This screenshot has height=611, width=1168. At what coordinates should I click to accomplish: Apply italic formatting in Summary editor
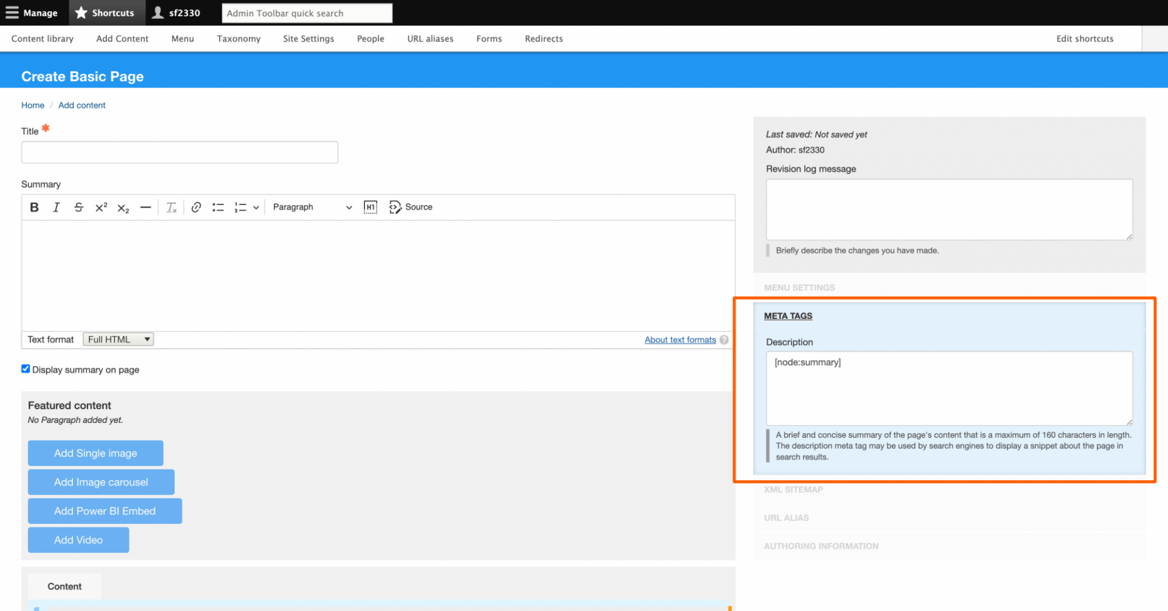pos(57,208)
